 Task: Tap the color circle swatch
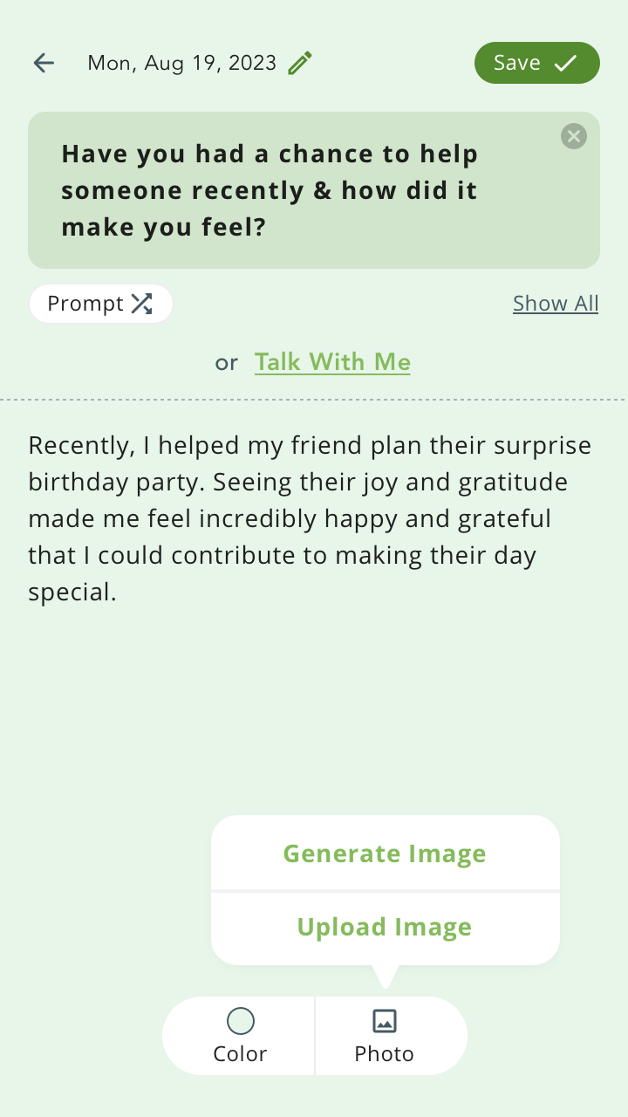240,1020
